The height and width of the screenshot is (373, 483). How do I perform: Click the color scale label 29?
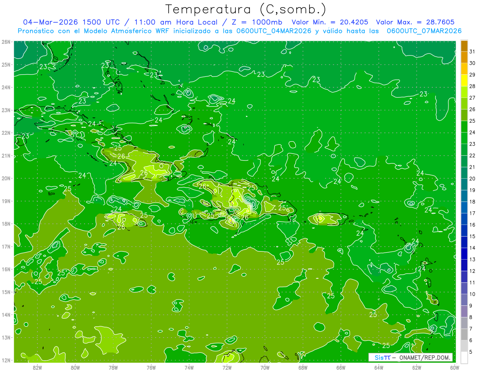(472, 75)
